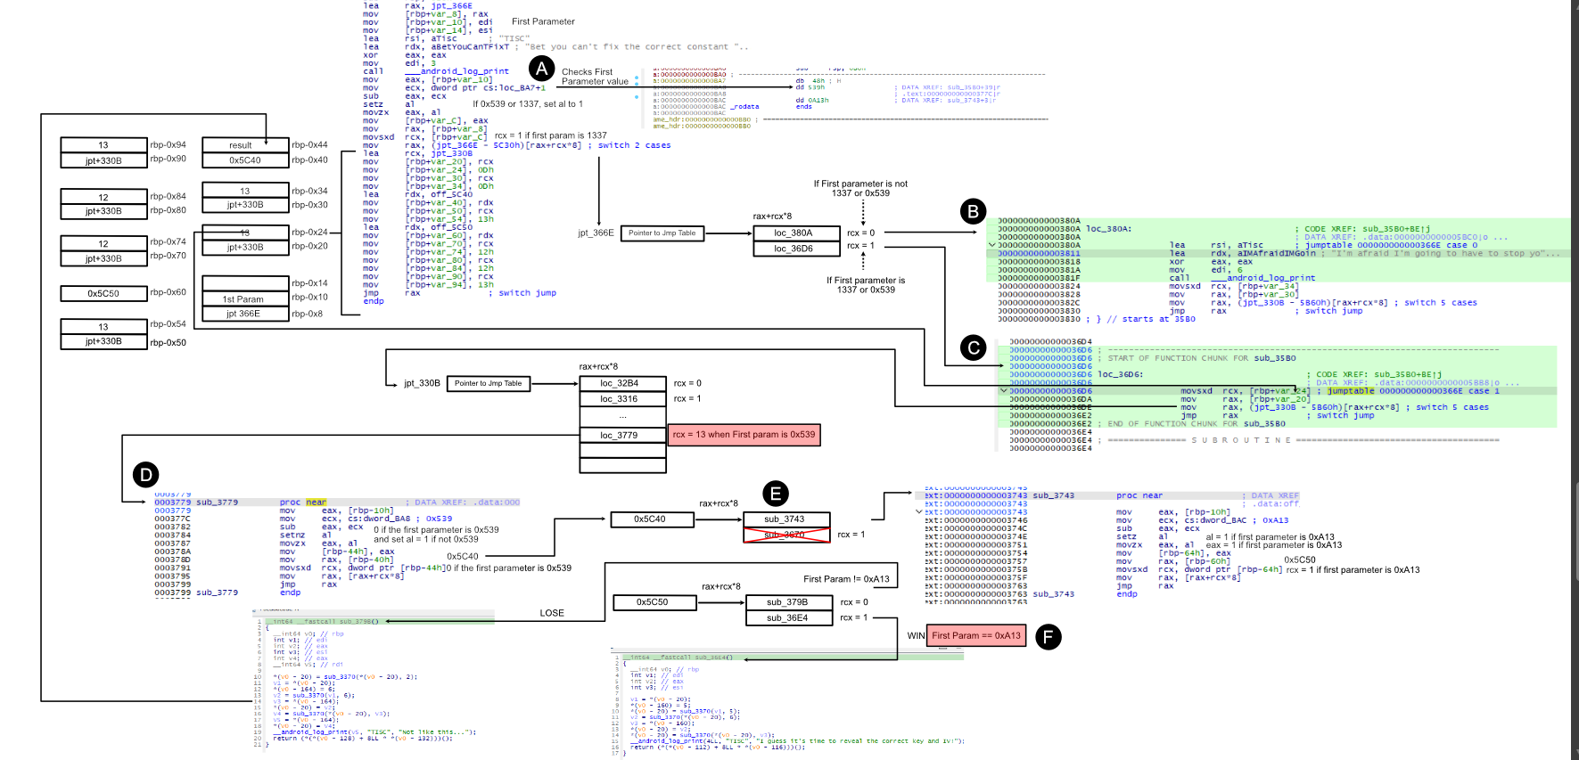Select the sub_3743 table box
The image size is (1579, 760).
(x=787, y=519)
